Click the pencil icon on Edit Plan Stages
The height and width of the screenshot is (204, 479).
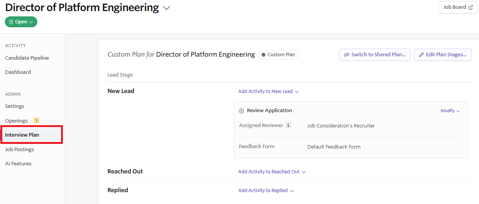(421, 55)
